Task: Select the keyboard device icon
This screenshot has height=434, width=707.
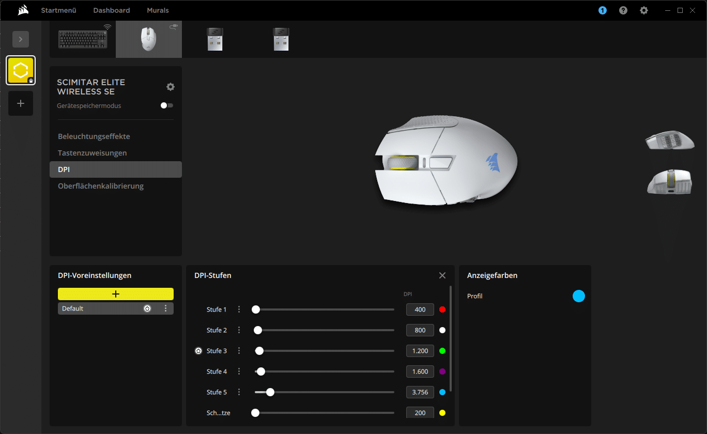Action: pyautogui.click(x=83, y=39)
